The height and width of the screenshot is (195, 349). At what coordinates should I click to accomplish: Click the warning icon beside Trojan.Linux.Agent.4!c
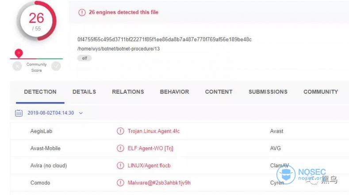tap(120, 131)
